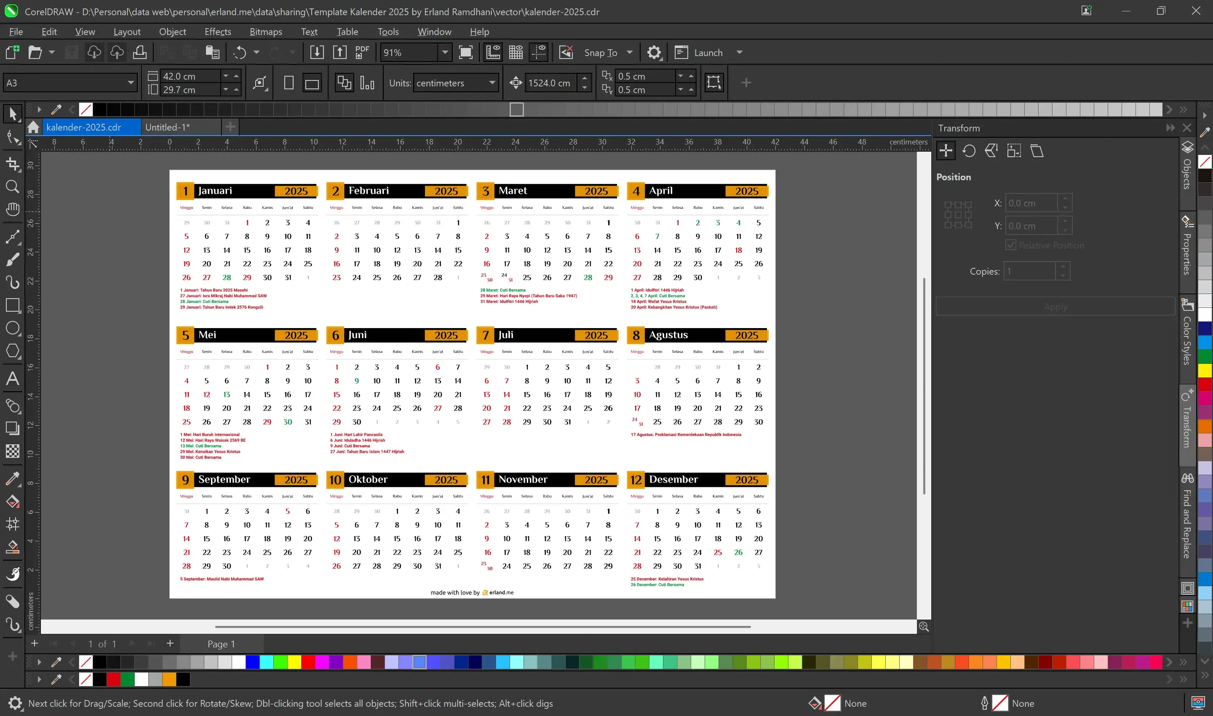Toggle show grid button

point(516,52)
